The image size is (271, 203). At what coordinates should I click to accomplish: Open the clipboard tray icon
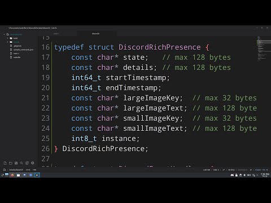(x=241, y=175)
